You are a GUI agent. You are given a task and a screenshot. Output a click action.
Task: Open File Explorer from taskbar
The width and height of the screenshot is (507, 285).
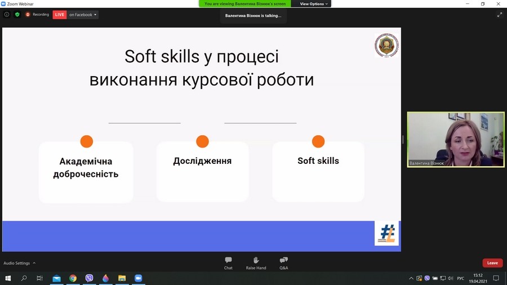[122, 278]
